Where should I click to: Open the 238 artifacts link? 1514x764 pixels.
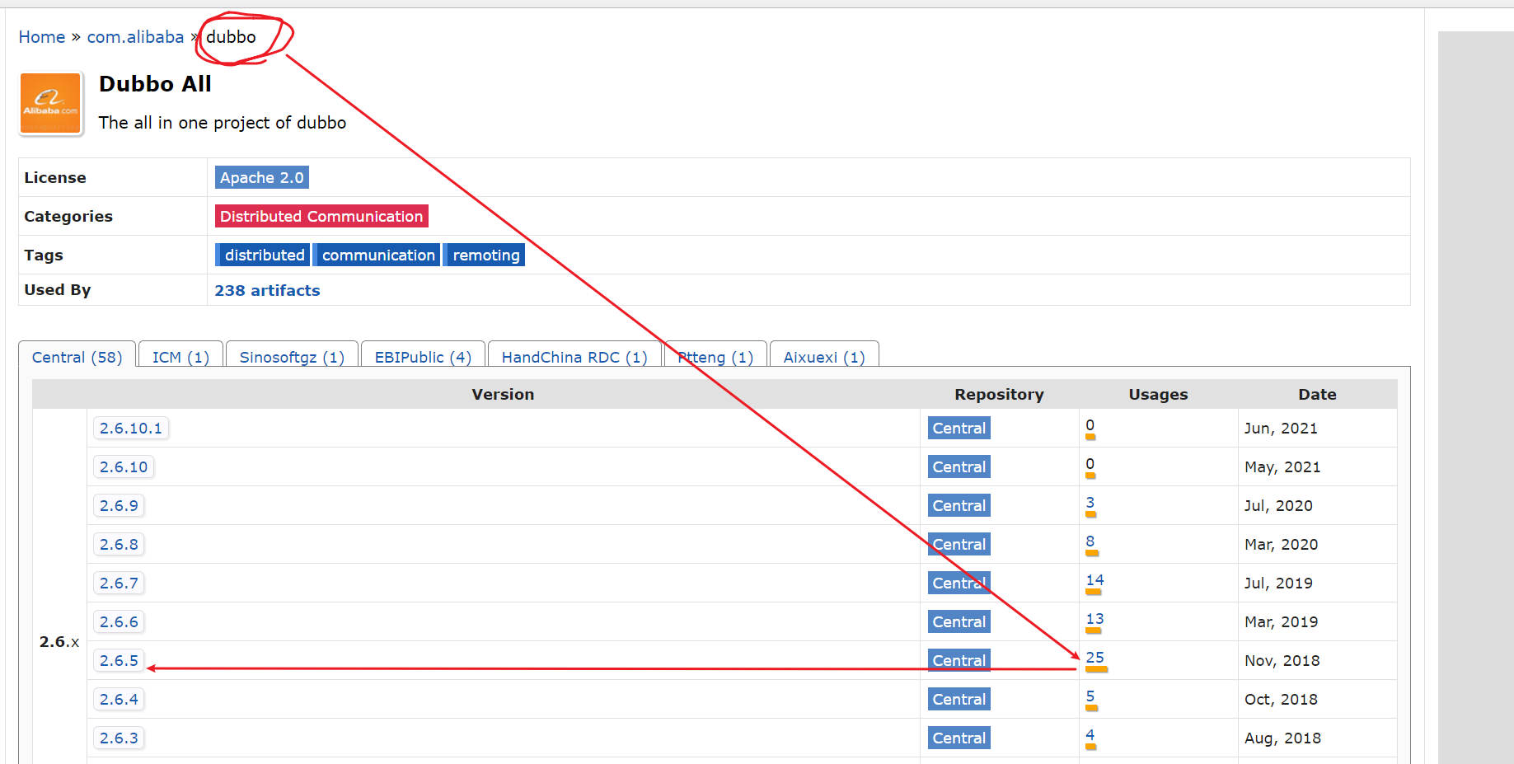(x=268, y=290)
